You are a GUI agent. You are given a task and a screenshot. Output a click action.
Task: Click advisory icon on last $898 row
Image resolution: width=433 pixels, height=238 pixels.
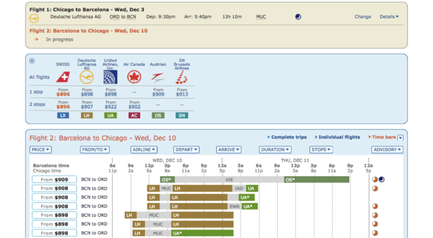[x=375, y=233]
